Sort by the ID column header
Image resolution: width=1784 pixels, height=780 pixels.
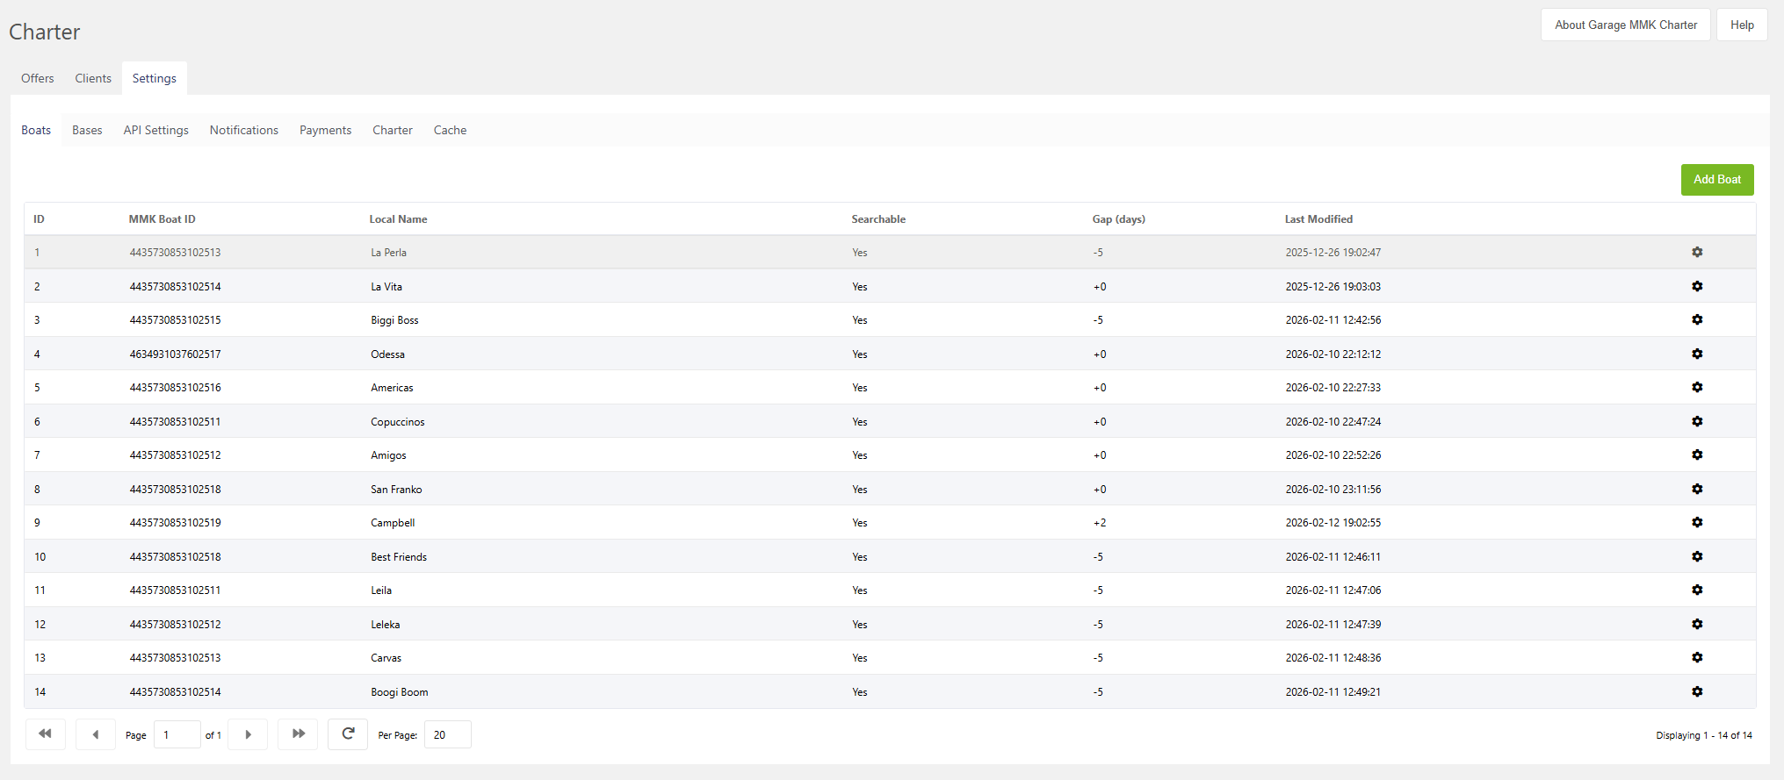point(39,219)
